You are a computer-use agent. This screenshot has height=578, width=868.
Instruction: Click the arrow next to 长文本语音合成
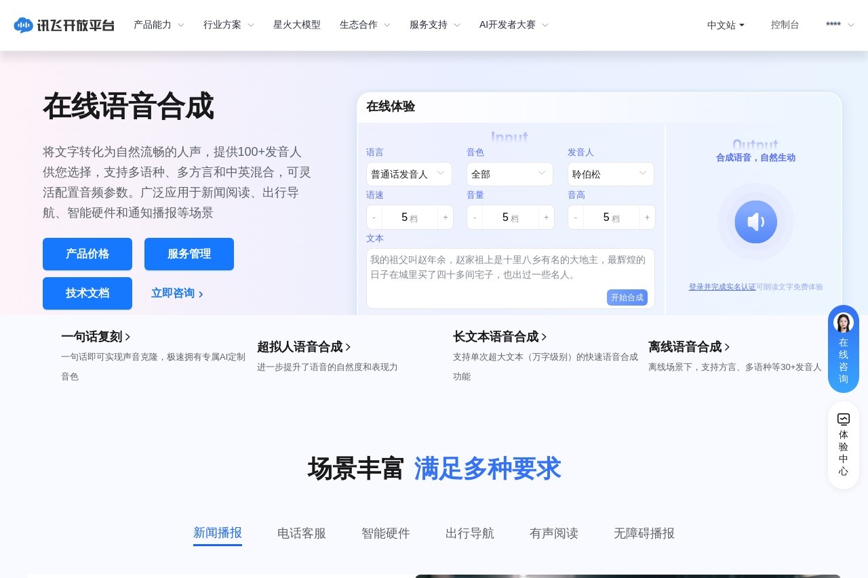544,337
